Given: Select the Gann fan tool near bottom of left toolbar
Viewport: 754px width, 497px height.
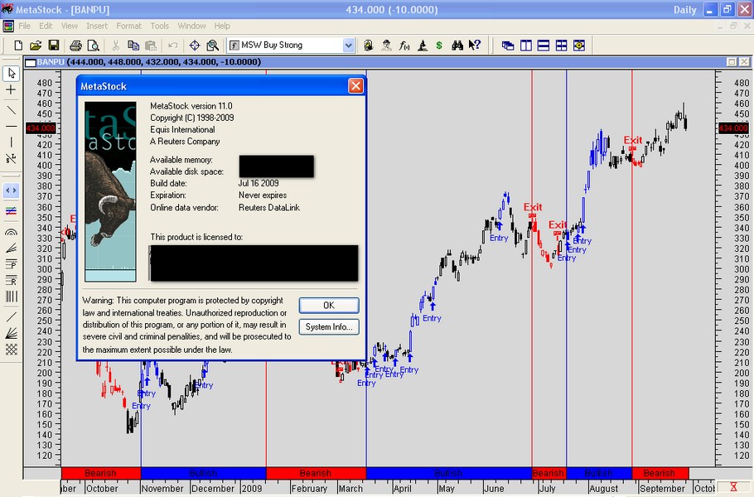Looking at the screenshot, I should [11, 333].
